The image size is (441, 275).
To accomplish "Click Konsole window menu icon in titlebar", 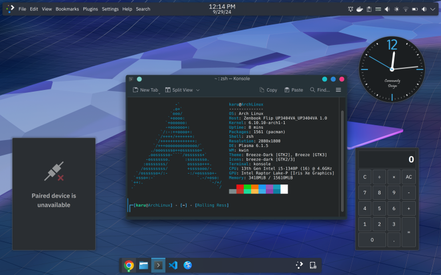I will [x=131, y=79].
